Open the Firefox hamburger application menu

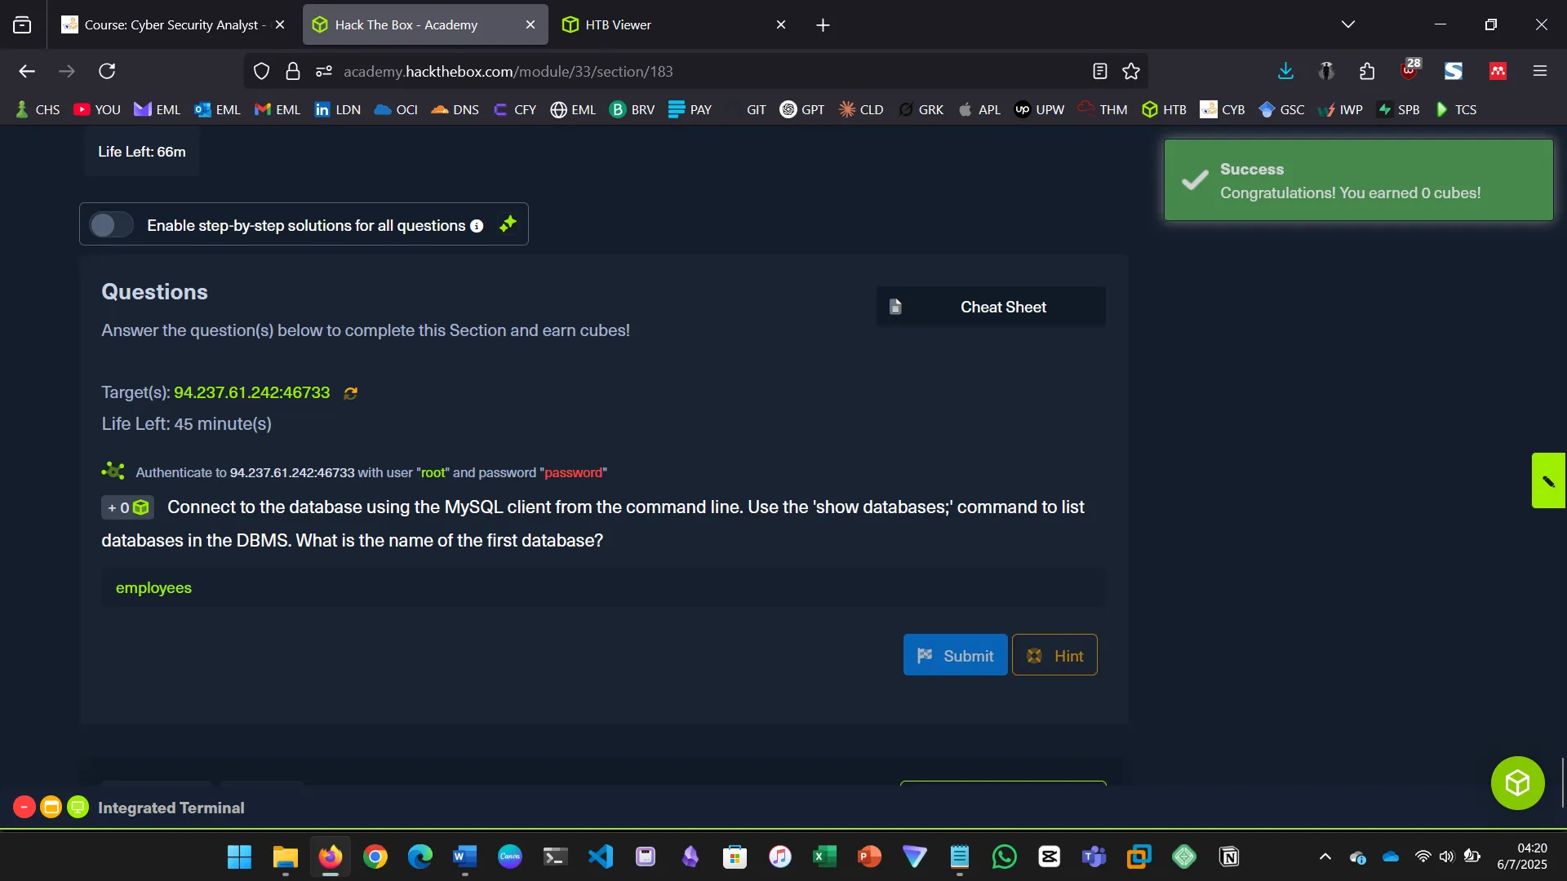tap(1540, 72)
